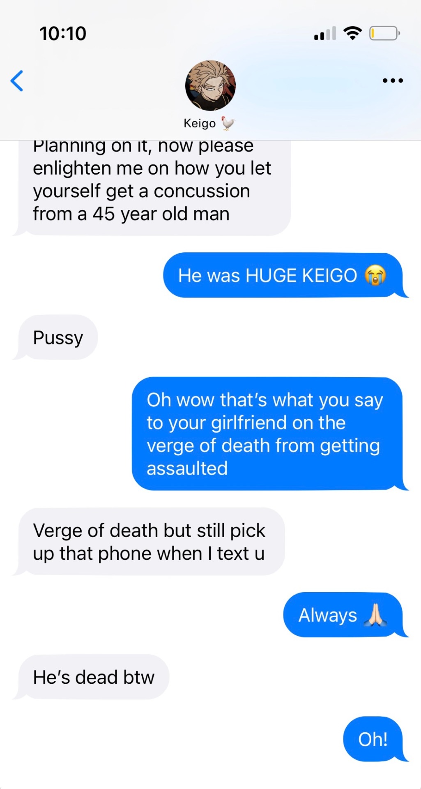The height and width of the screenshot is (789, 421).
Task: Tap the Wi-Fi status icon
Action: pyautogui.click(x=352, y=33)
